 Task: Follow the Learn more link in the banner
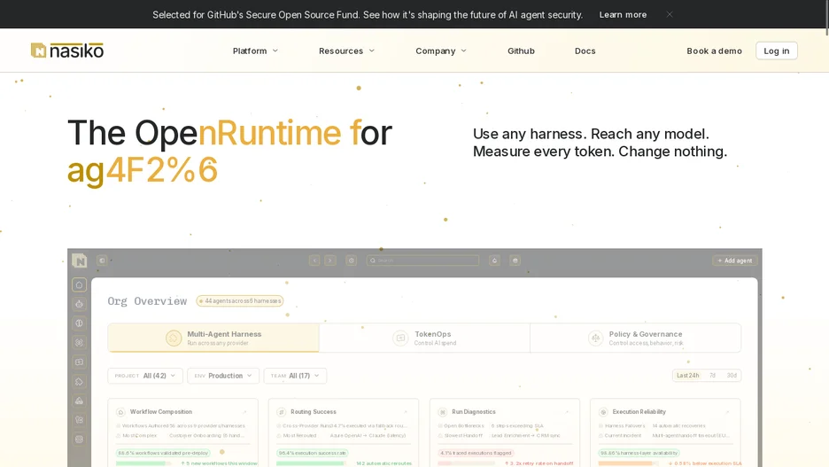pos(623,15)
